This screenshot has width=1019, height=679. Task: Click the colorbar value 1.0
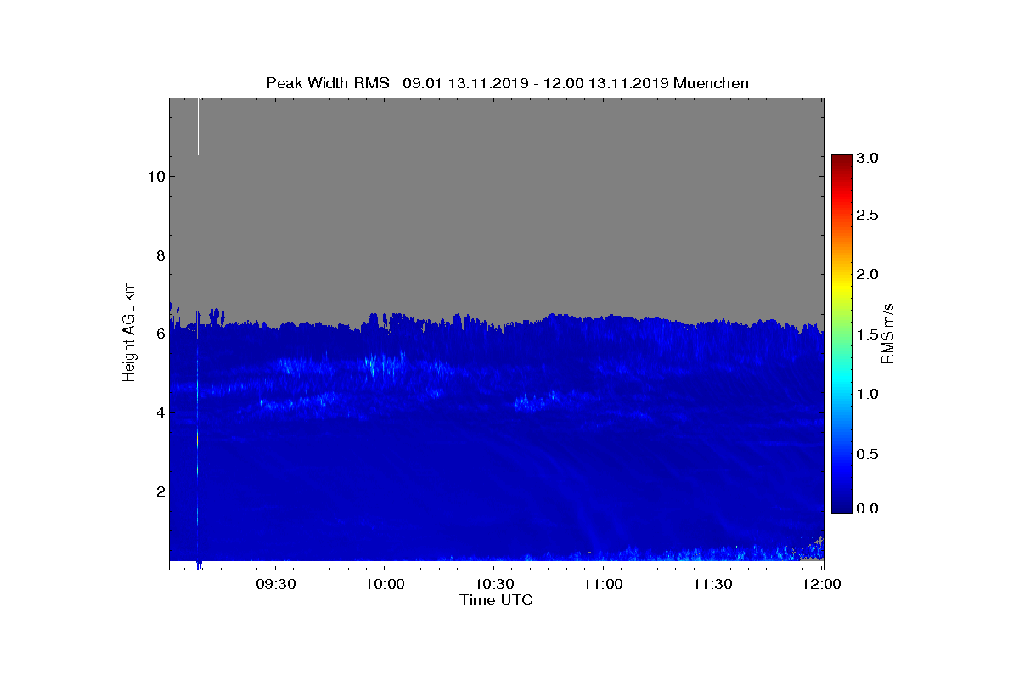tap(868, 394)
